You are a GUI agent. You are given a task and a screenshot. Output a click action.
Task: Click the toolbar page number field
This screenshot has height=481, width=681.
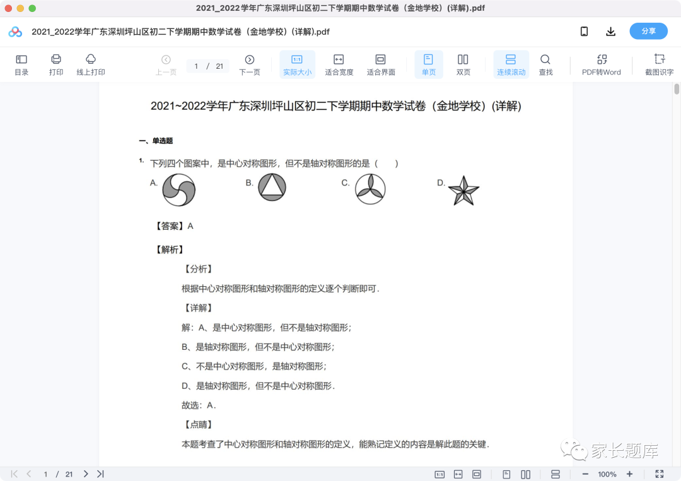tap(196, 66)
